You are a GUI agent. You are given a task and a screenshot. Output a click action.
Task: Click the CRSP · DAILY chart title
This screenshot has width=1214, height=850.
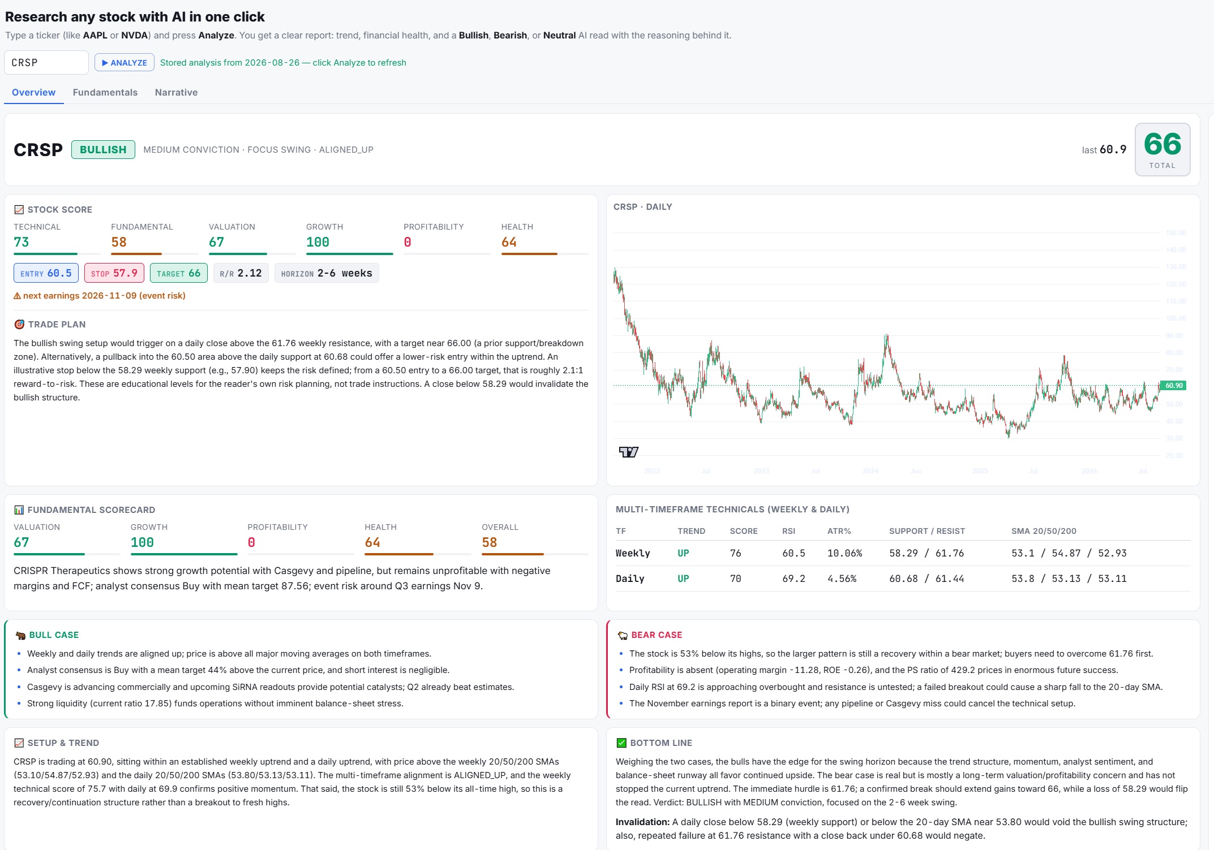tap(643, 207)
